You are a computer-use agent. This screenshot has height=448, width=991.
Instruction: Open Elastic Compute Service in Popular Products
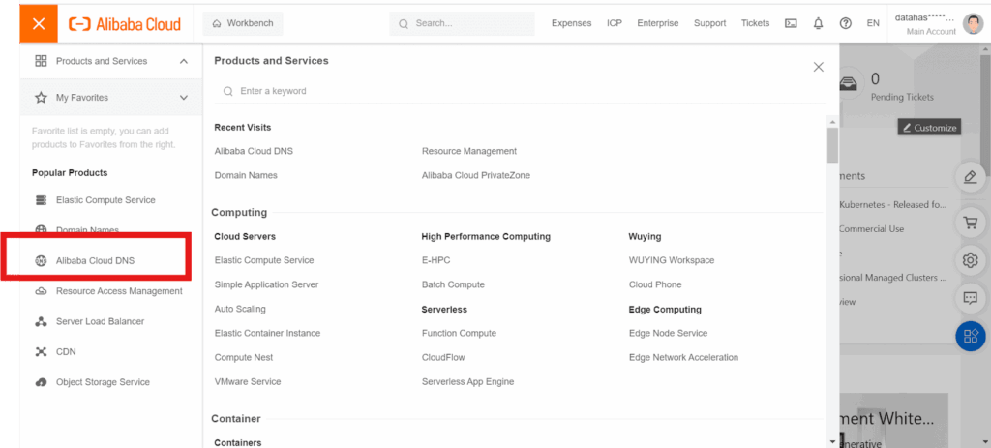tap(105, 200)
